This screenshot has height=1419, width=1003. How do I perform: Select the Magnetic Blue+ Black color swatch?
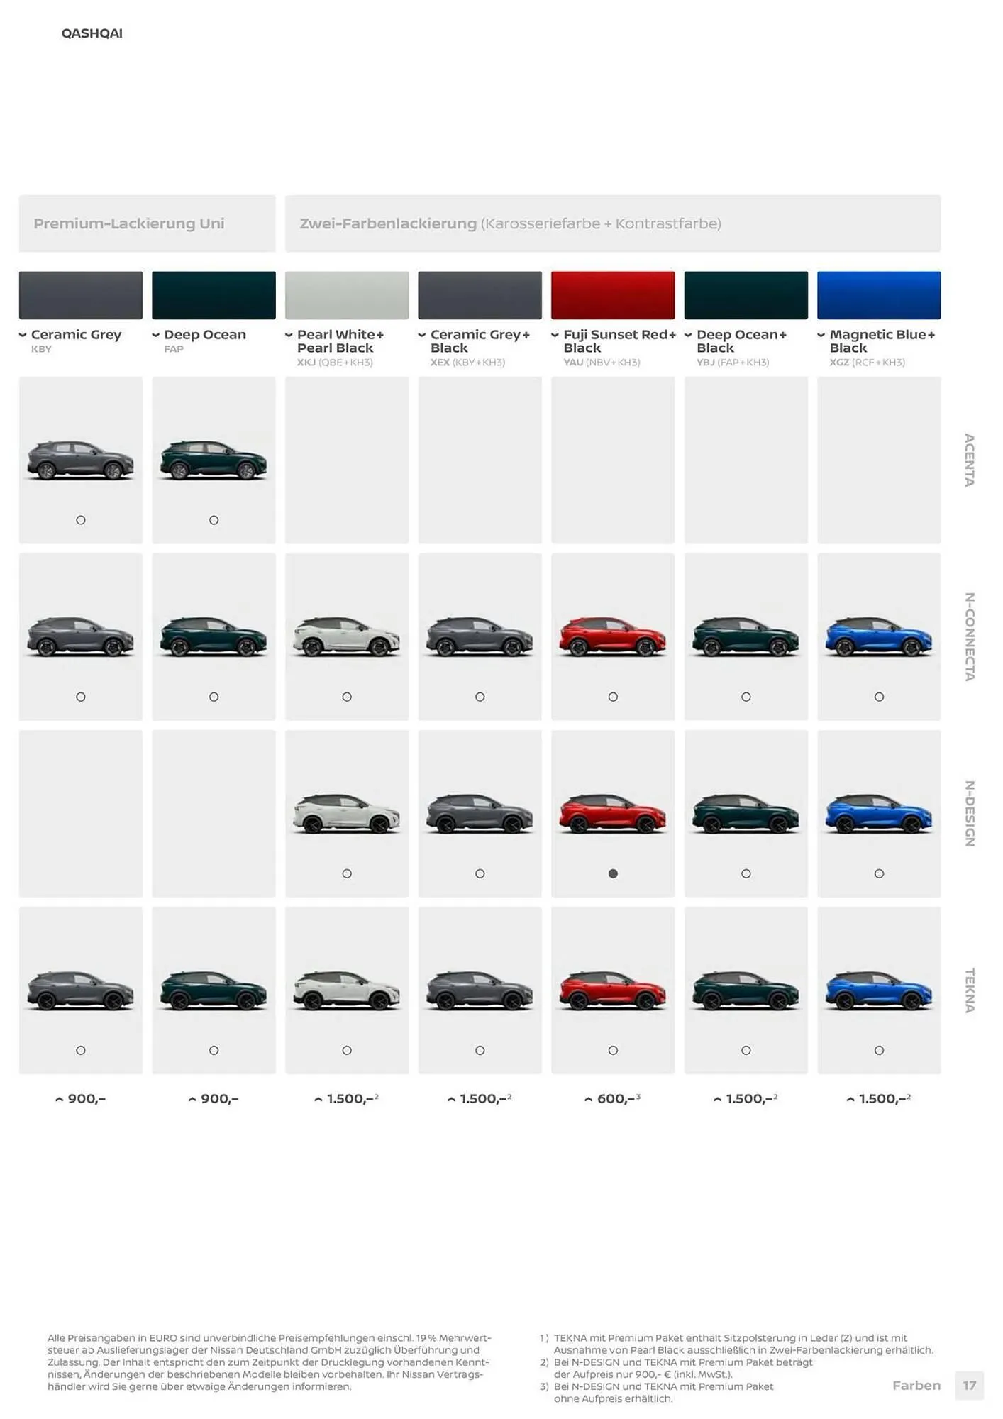pos(879,295)
